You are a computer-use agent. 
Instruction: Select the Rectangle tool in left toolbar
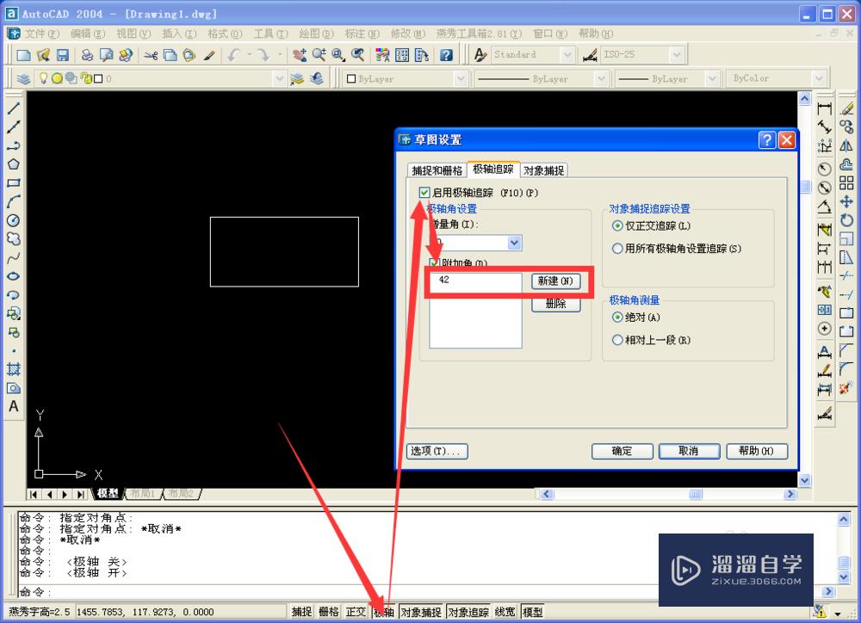tap(12, 182)
